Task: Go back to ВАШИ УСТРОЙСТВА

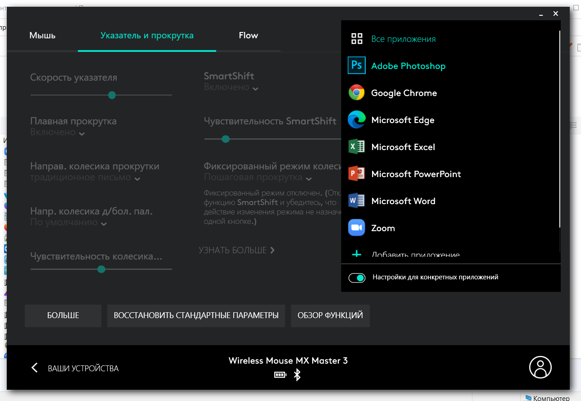Action: 75,368
